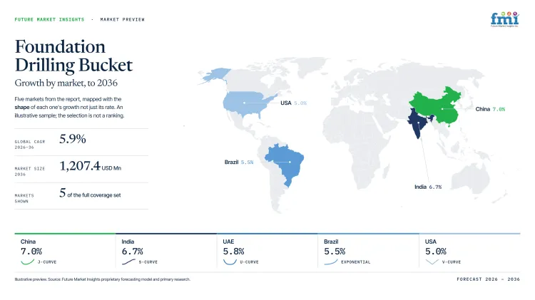The width and height of the screenshot is (535, 300).
Task: Click the India 6.7% map label
Action: point(428,187)
